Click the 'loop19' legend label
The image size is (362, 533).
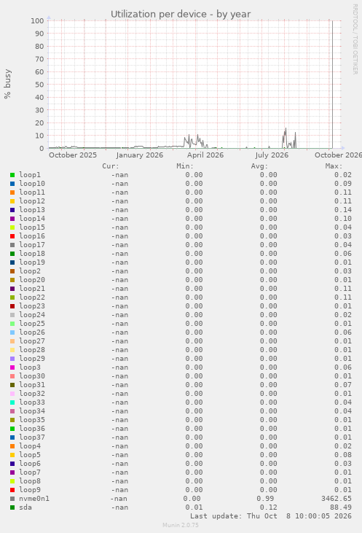click(x=32, y=262)
